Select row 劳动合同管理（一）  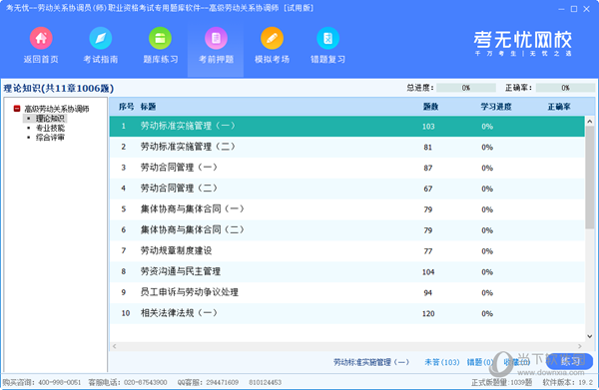(x=346, y=168)
